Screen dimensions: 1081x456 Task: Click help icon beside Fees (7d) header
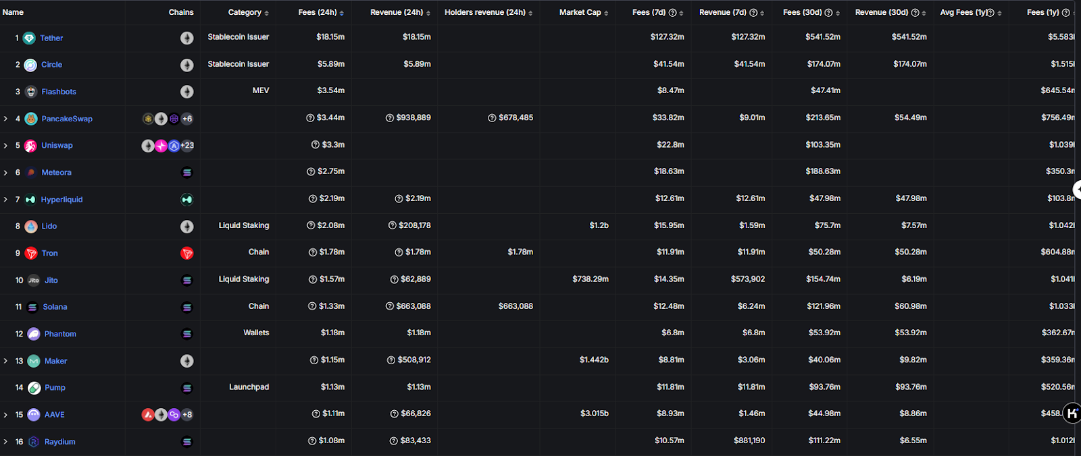[x=672, y=13]
